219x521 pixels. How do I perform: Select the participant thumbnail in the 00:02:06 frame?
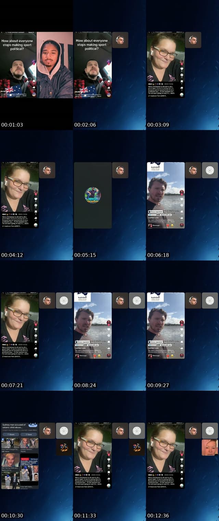[120, 40]
